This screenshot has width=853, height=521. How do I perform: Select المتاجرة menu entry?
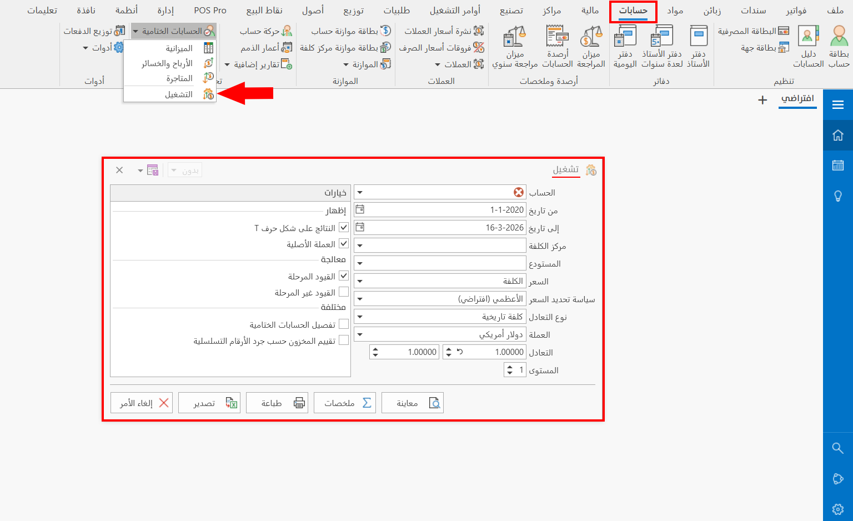pos(170,78)
